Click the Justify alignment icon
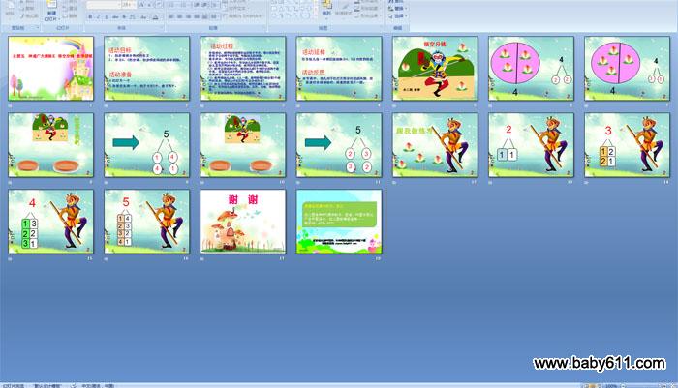This screenshot has width=678, height=388. click(x=197, y=16)
